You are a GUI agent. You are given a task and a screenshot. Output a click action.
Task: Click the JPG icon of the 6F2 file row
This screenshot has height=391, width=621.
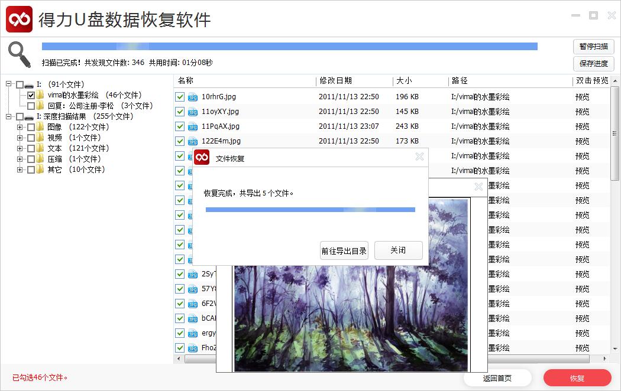(x=193, y=304)
